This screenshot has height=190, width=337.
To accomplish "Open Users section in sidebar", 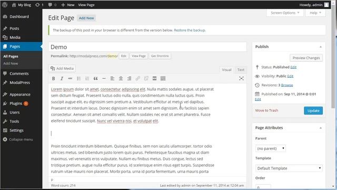I will click(14, 112).
